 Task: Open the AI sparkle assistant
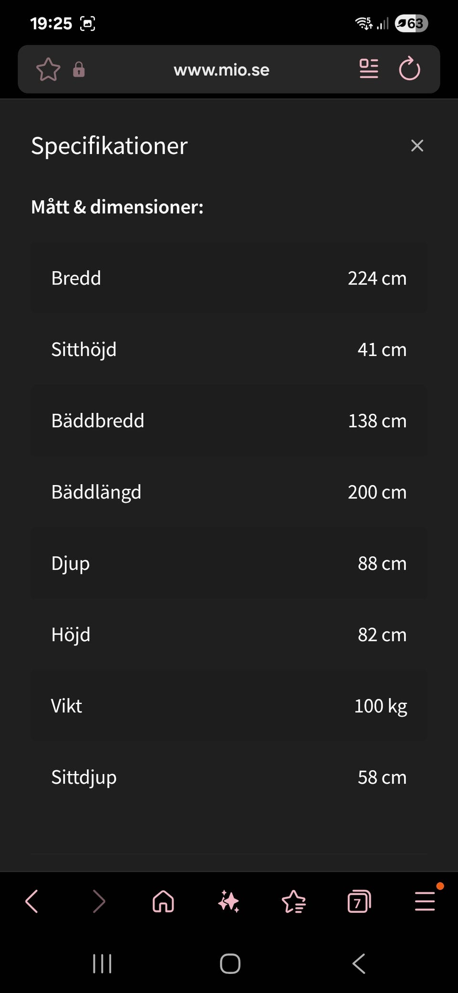tap(229, 902)
